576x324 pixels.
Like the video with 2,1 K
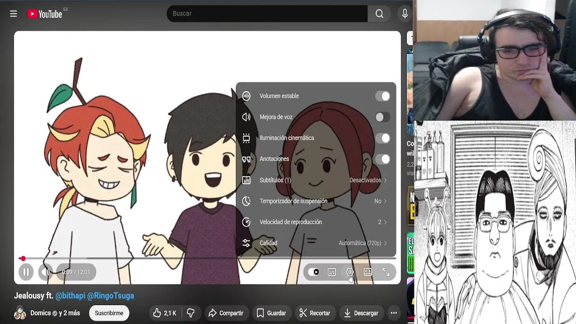click(x=165, y=313)
